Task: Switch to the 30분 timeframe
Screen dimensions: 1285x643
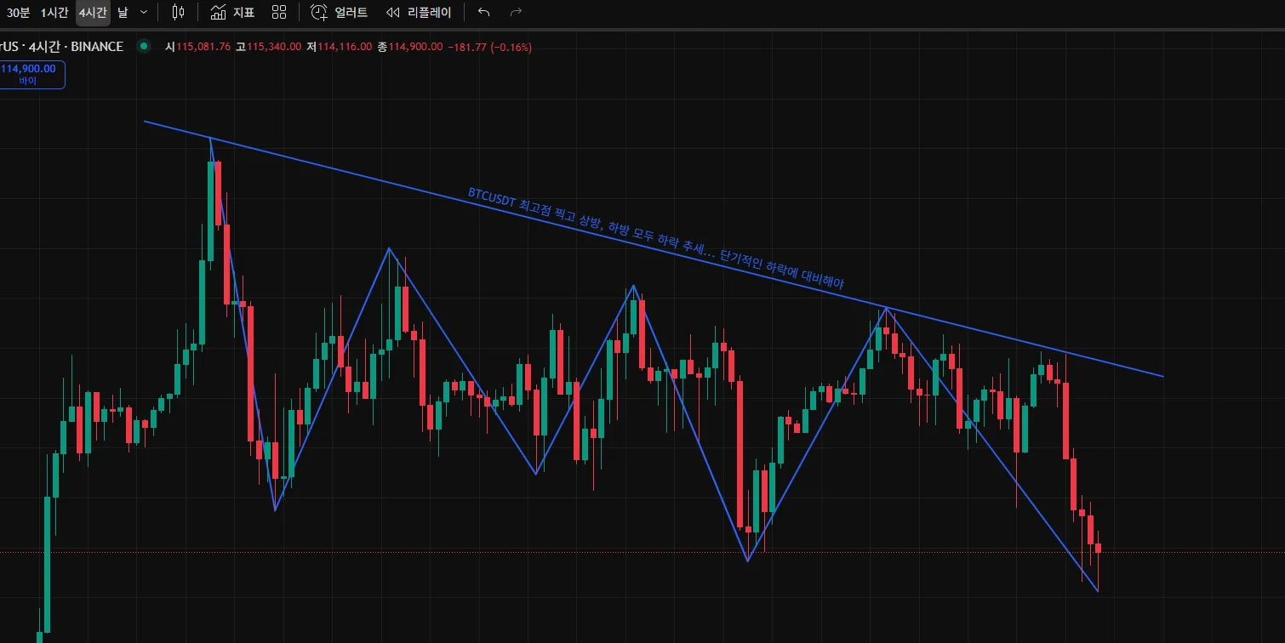Action: 18,13
